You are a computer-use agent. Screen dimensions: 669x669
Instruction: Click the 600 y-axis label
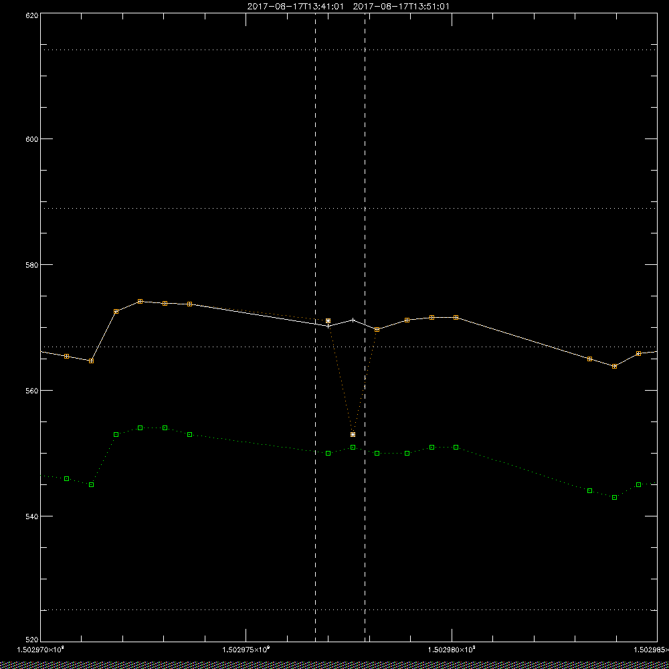coord(32,138)
